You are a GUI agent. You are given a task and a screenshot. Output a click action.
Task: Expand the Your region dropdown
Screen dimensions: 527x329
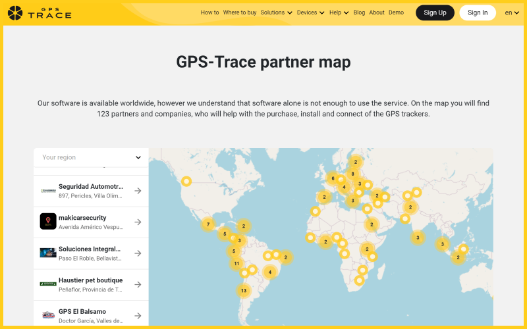click(92, 157)
